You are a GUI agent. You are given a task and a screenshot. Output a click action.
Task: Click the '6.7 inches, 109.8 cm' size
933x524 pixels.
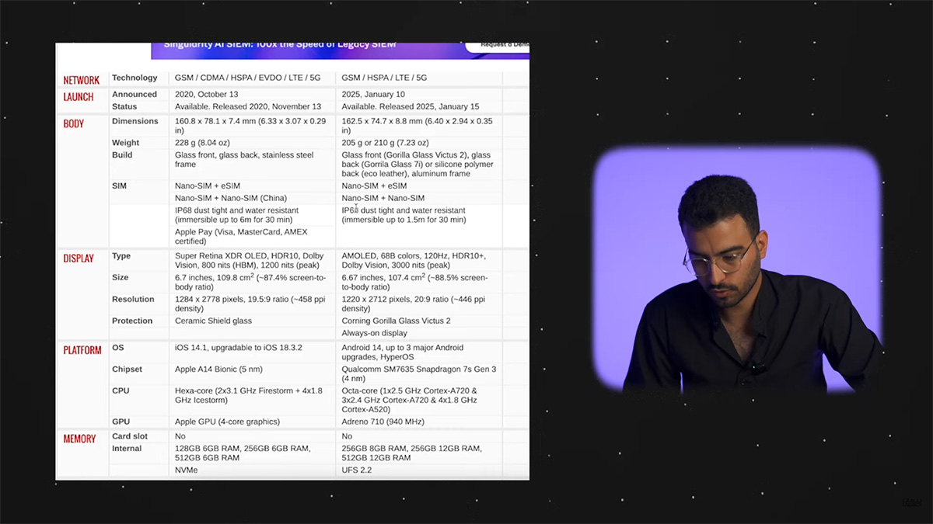(250, 282)
